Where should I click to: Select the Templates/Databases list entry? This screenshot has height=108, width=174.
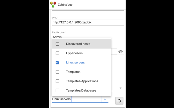click(x=82, y=90)
